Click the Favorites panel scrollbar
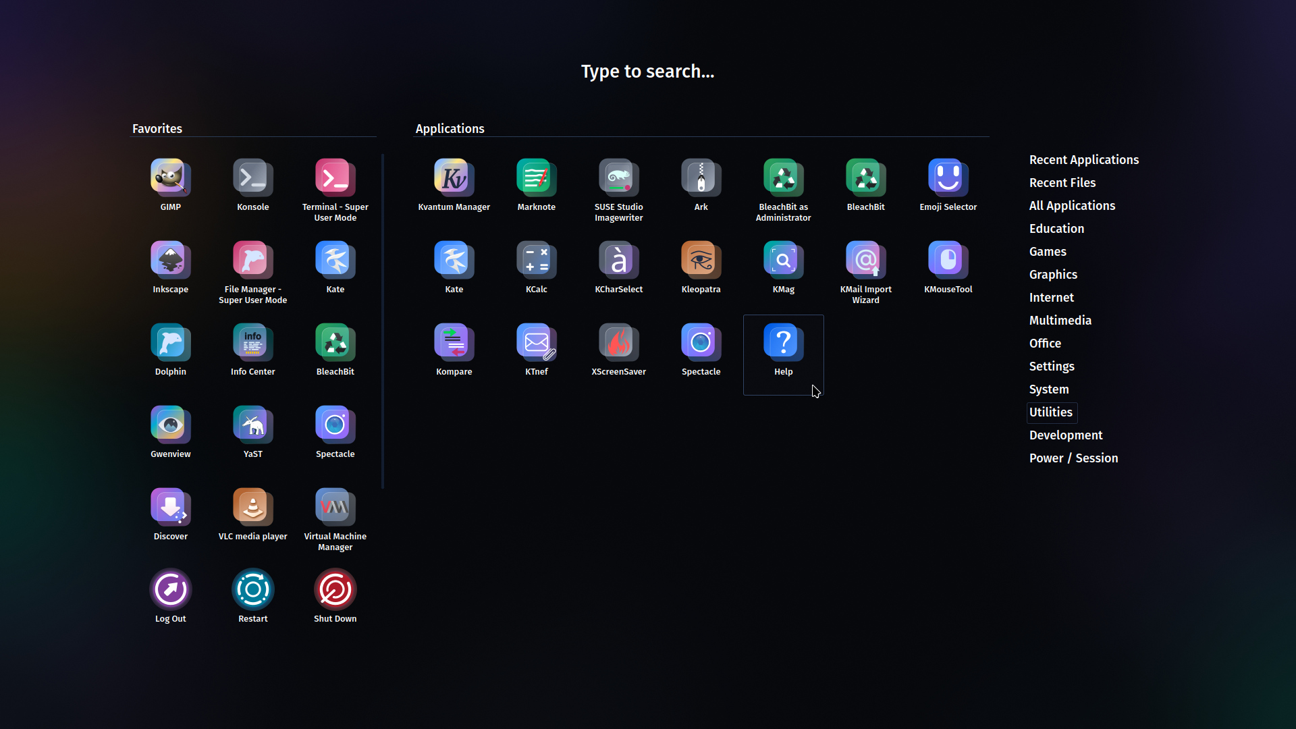 383,321
